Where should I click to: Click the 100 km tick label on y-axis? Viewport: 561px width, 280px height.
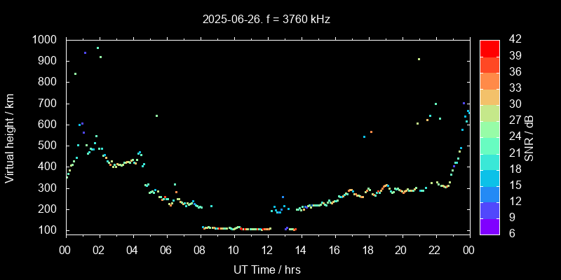(48, 230)
